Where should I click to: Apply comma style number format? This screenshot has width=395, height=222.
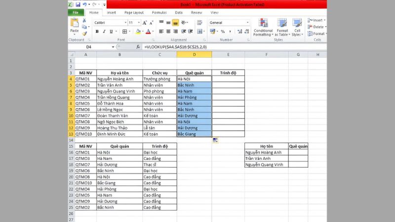point(230,32)
